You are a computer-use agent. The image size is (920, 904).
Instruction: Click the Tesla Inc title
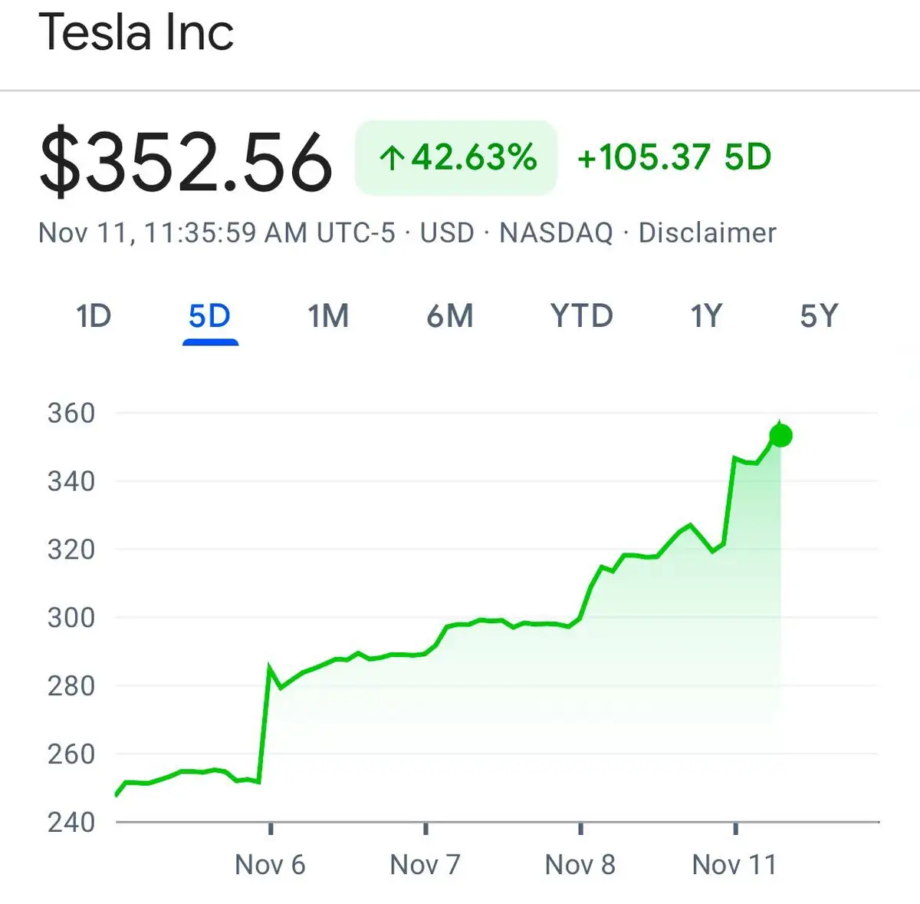136,32
